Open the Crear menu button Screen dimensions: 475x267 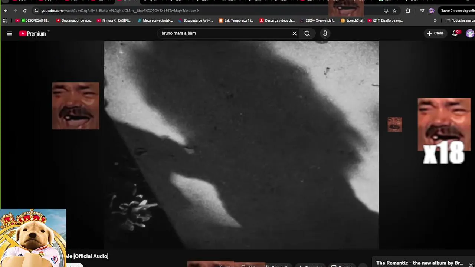tap(435, 33)
